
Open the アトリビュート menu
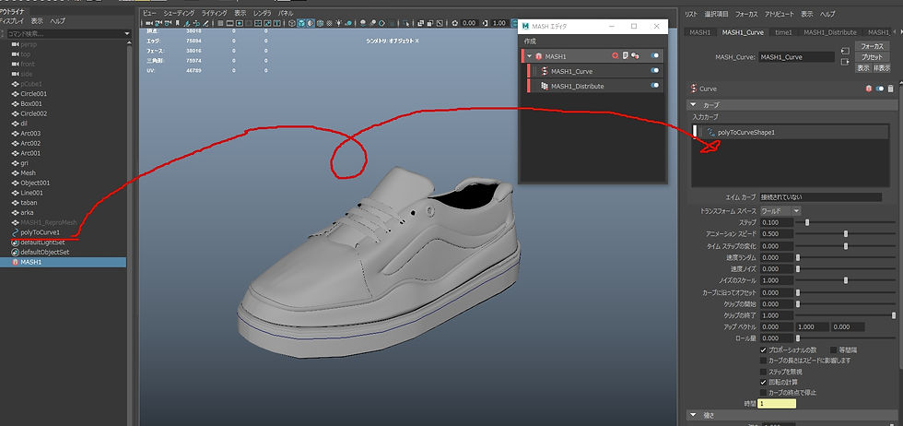pos(780,13)
